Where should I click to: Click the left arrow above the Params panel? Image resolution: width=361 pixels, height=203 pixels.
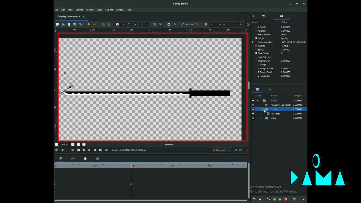coord(253,16)
